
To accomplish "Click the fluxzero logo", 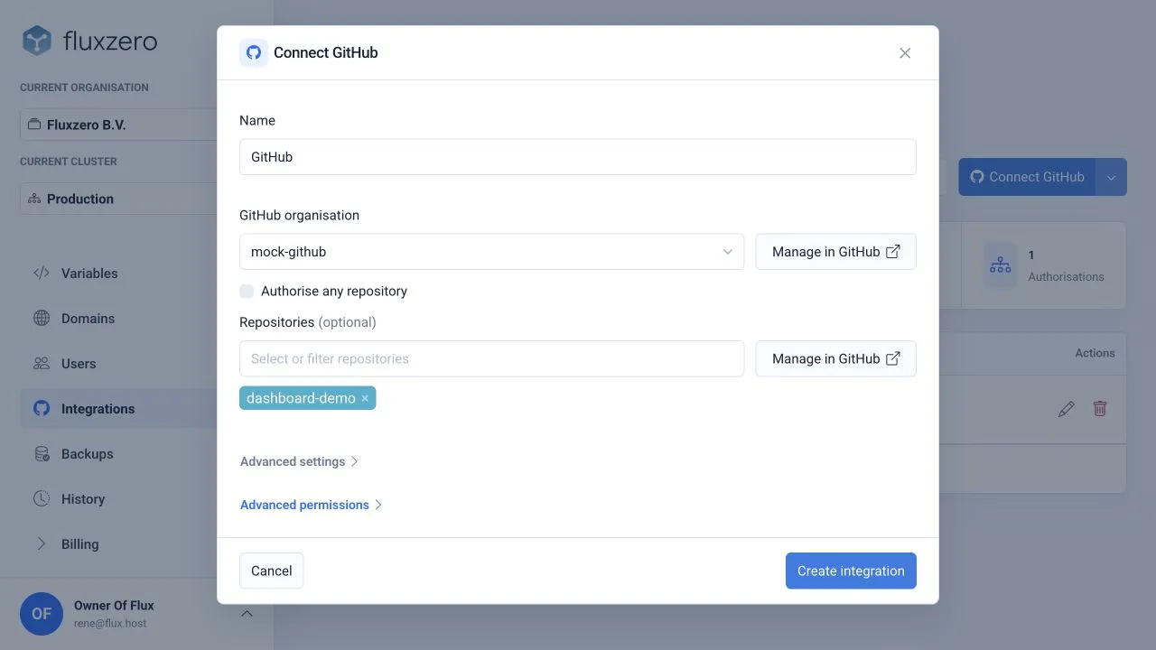I will (x=89, y=41).
